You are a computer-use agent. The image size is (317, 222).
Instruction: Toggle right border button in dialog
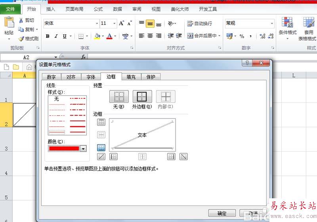[171, 156]
